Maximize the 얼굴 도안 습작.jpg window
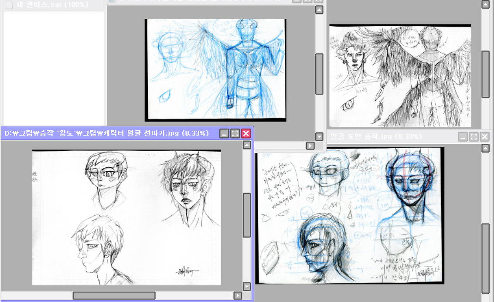The image size is (494, 302). [474, 137]
